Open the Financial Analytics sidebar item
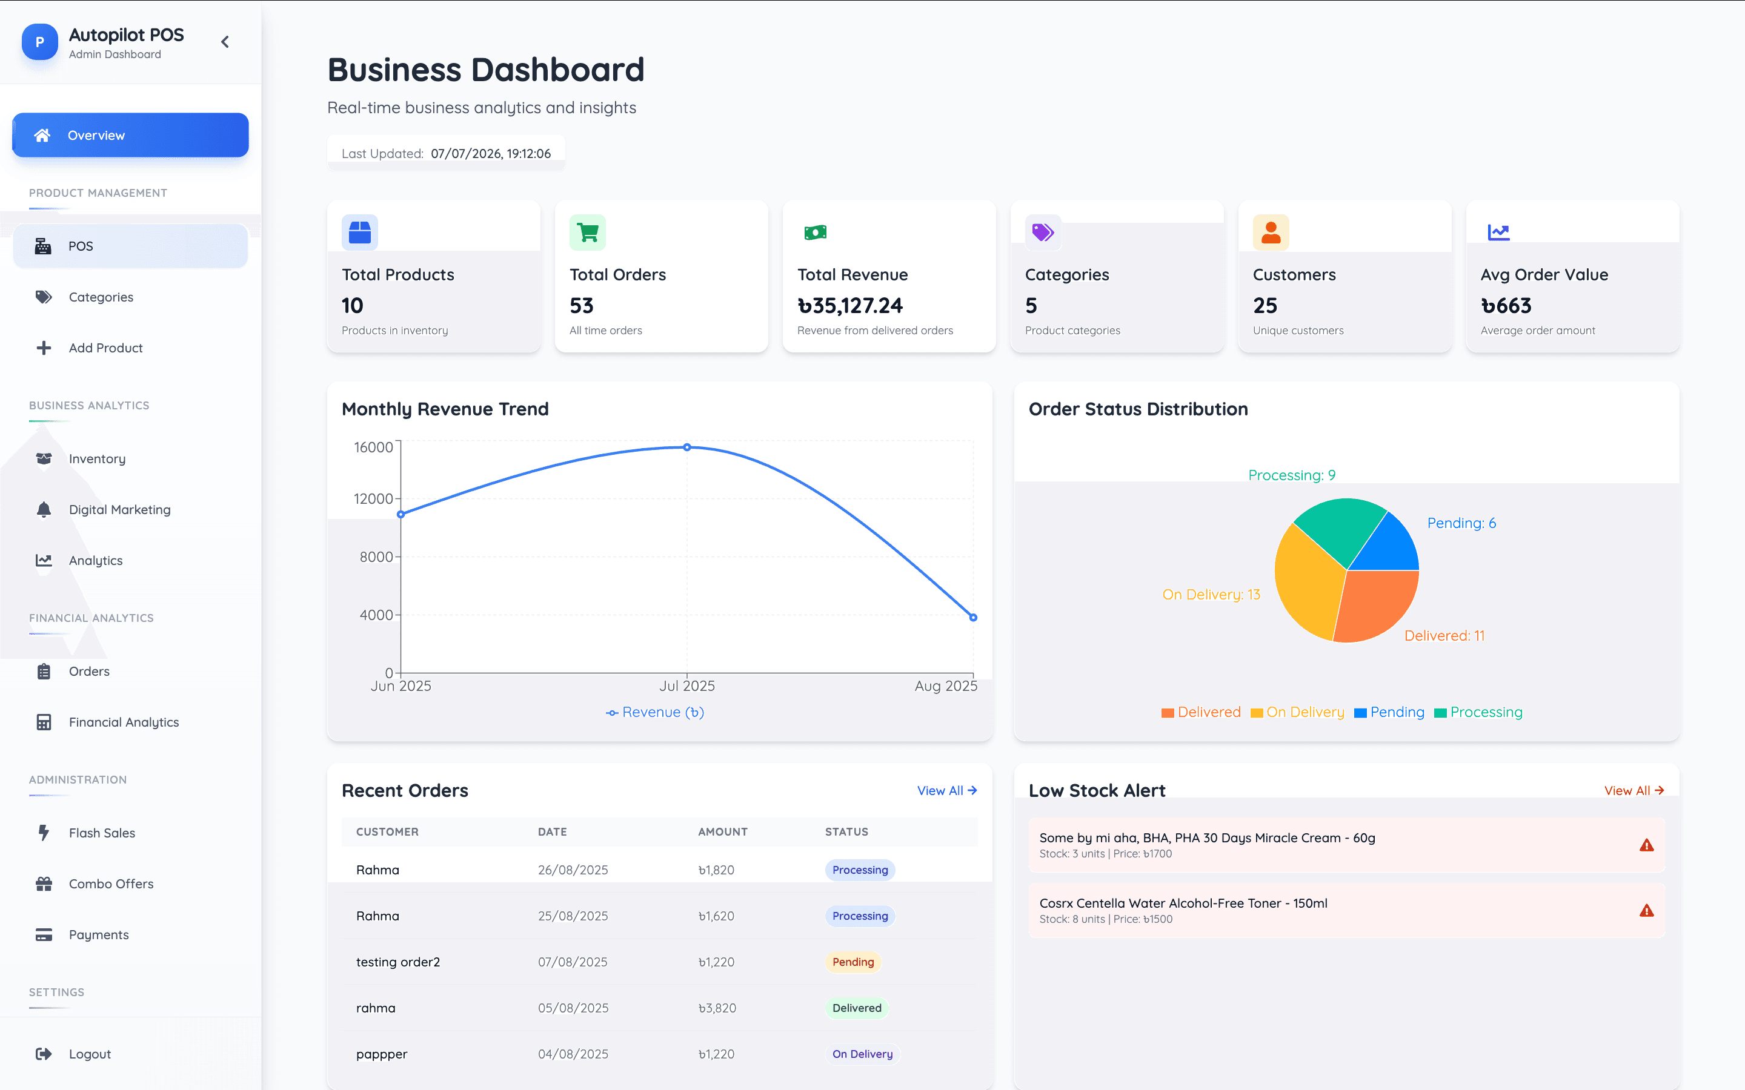 pos(130,722)
